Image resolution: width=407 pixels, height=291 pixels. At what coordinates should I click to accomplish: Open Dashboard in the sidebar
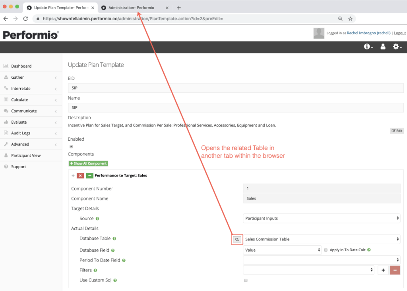31,66
